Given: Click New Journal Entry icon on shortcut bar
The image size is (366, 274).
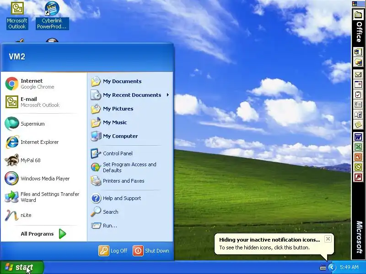Looking at the screenshot, I should (x=358, y=115).
